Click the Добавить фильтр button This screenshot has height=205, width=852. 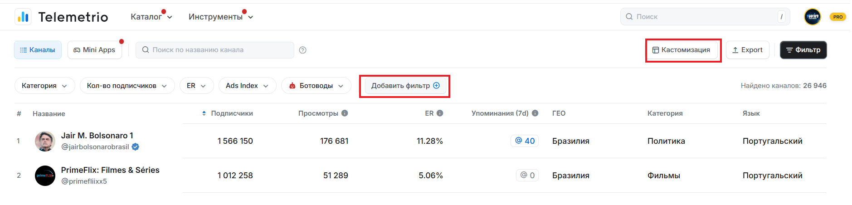point(405,86)
